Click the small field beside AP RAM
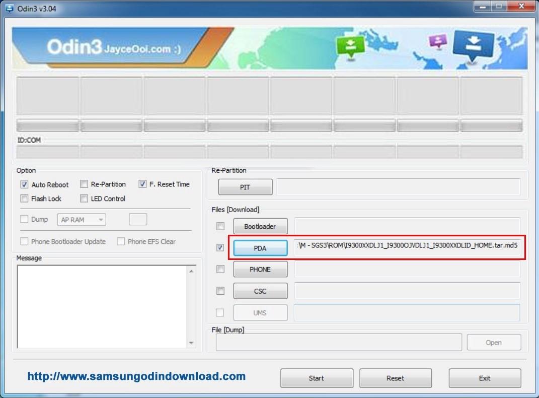The image size is (539, 398). pyautogui.click(x=138, y=219)
